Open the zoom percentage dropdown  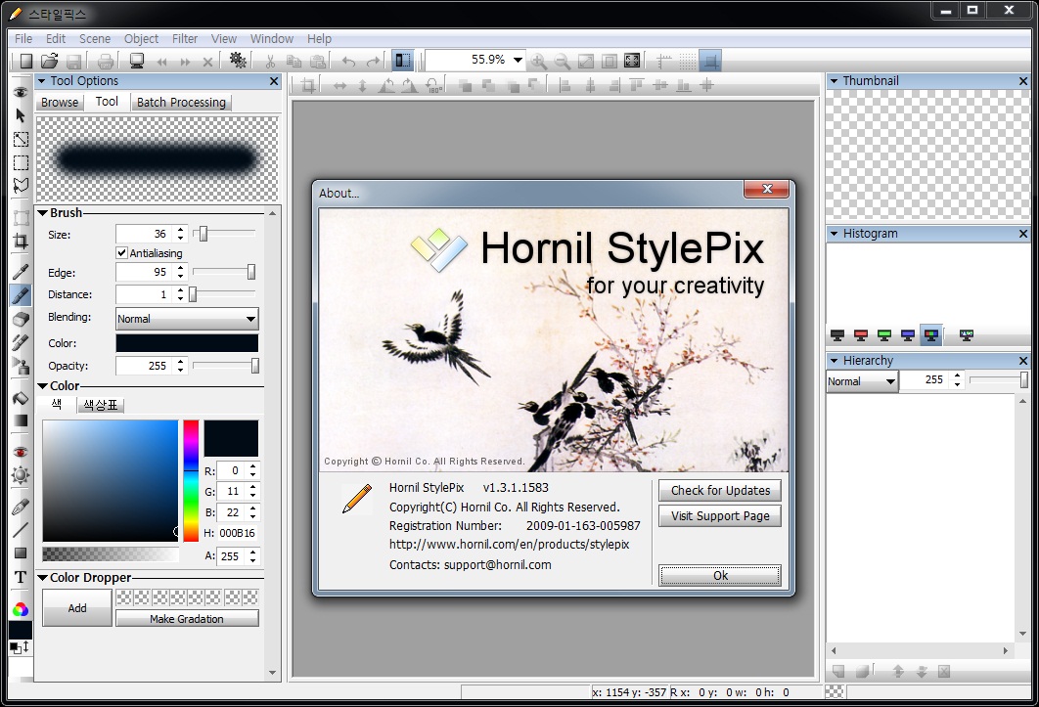point(518,61)
